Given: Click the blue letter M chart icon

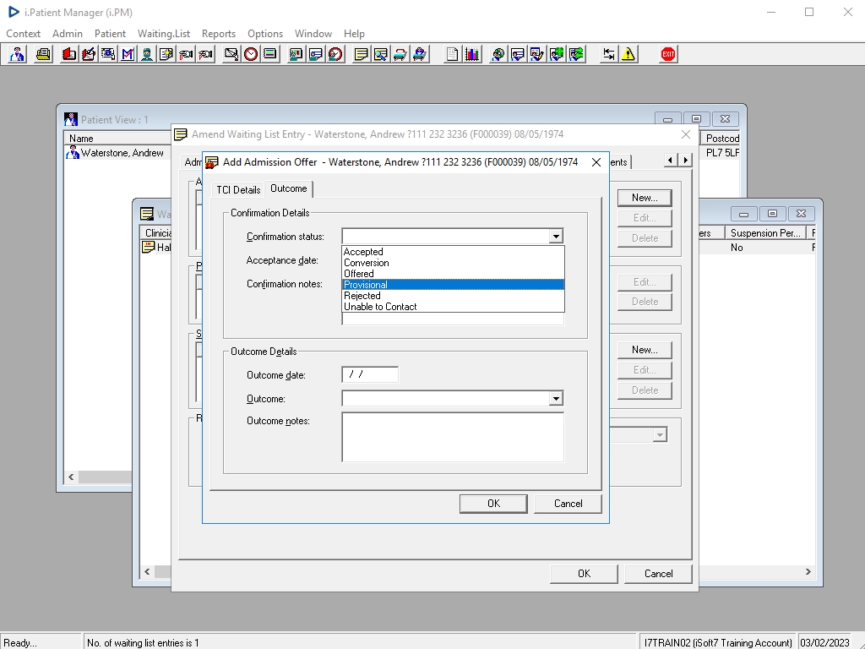Looking at the screenshot, I should (x=128, y=54).
